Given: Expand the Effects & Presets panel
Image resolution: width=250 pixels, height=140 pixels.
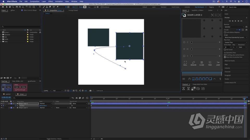Looking at the screenshot, I should pyautogui.click(x=230, y=61).
